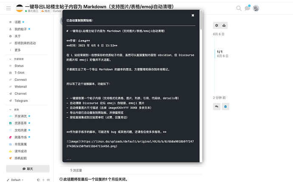Open the chat bubble icon in header
The height and width of the screenshot is (182, 293).
pyautogui.click(x=247, y=8)
